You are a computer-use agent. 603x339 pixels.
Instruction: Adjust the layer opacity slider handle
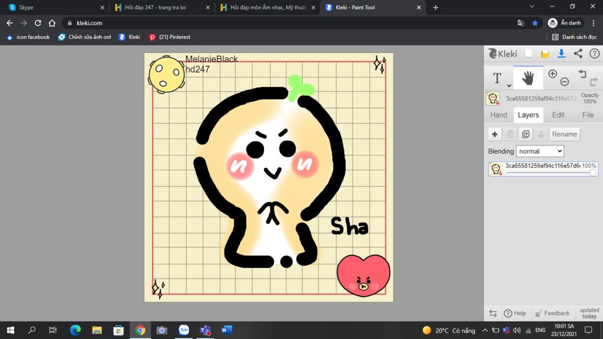click(592, 172)
